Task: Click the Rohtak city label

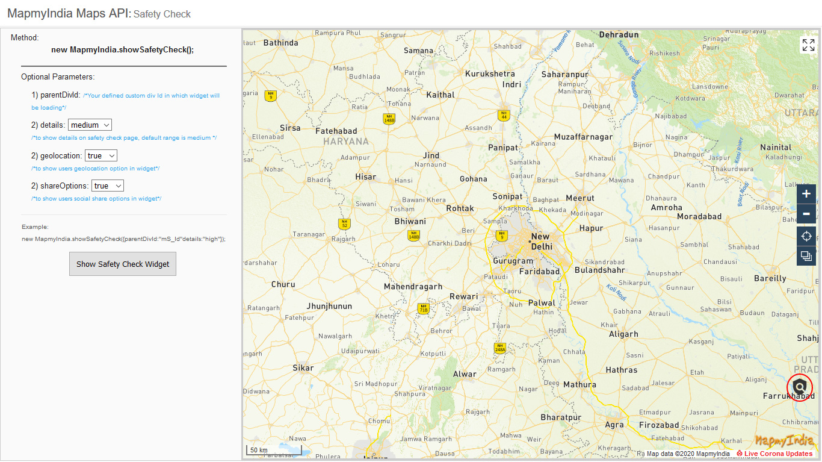Action: click(x=460, y=208)
